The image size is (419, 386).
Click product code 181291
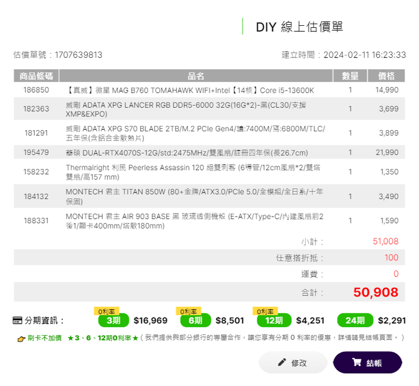pos(36,133)
